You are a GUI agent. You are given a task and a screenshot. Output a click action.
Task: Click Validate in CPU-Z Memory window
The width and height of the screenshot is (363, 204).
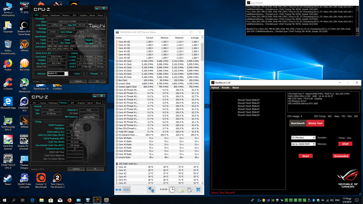(x=76, y=169)
